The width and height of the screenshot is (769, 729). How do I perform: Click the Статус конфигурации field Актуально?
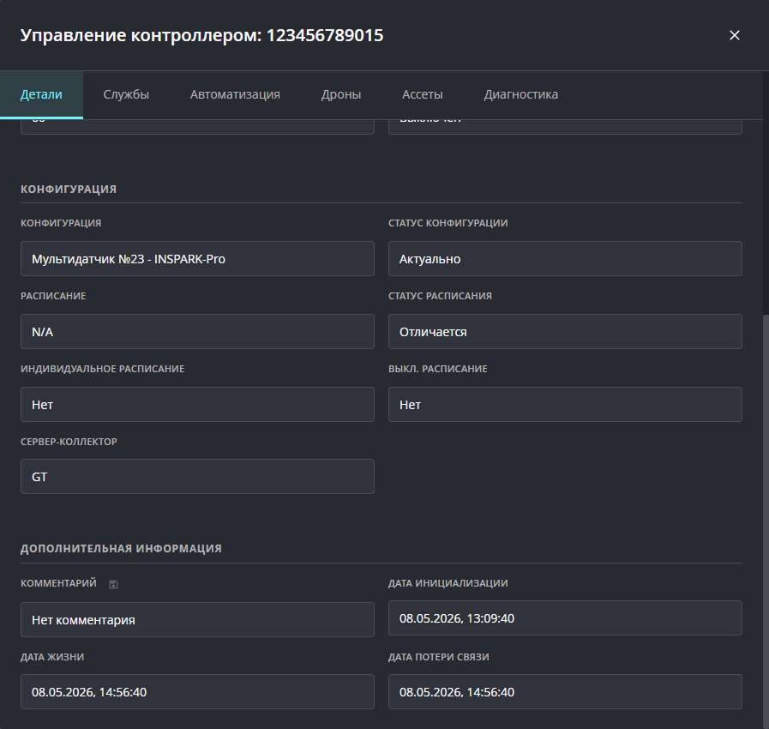click(x=565, y=258)
